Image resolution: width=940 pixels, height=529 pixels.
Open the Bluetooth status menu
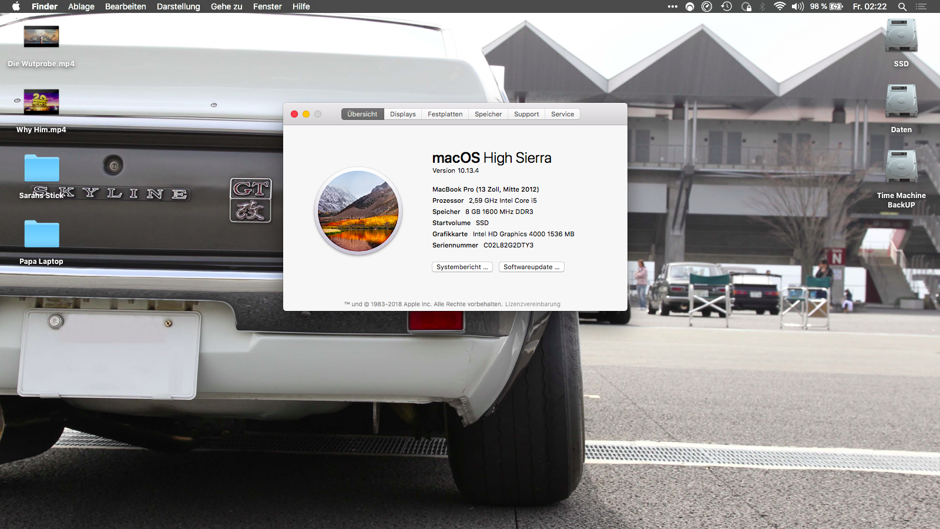point(763,6)
